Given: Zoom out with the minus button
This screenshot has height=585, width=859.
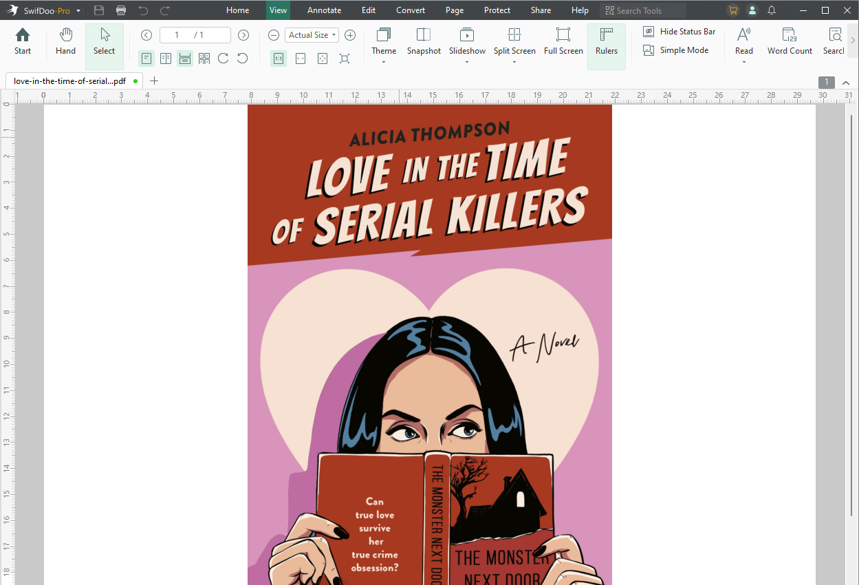Looking at the screenshot, I should 274,35.
